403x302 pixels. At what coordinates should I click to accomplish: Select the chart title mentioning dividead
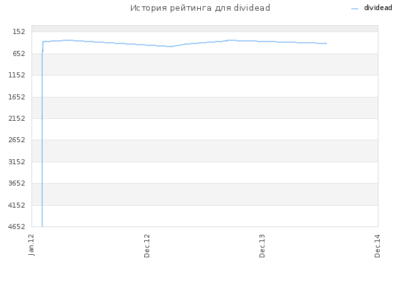tap(200, 8)
